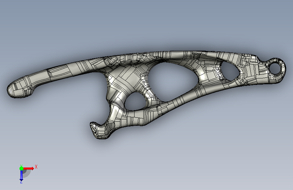Click the red X axis arrow on triad
This screenshot has height=190, width=293.
(x=28, y=168)
